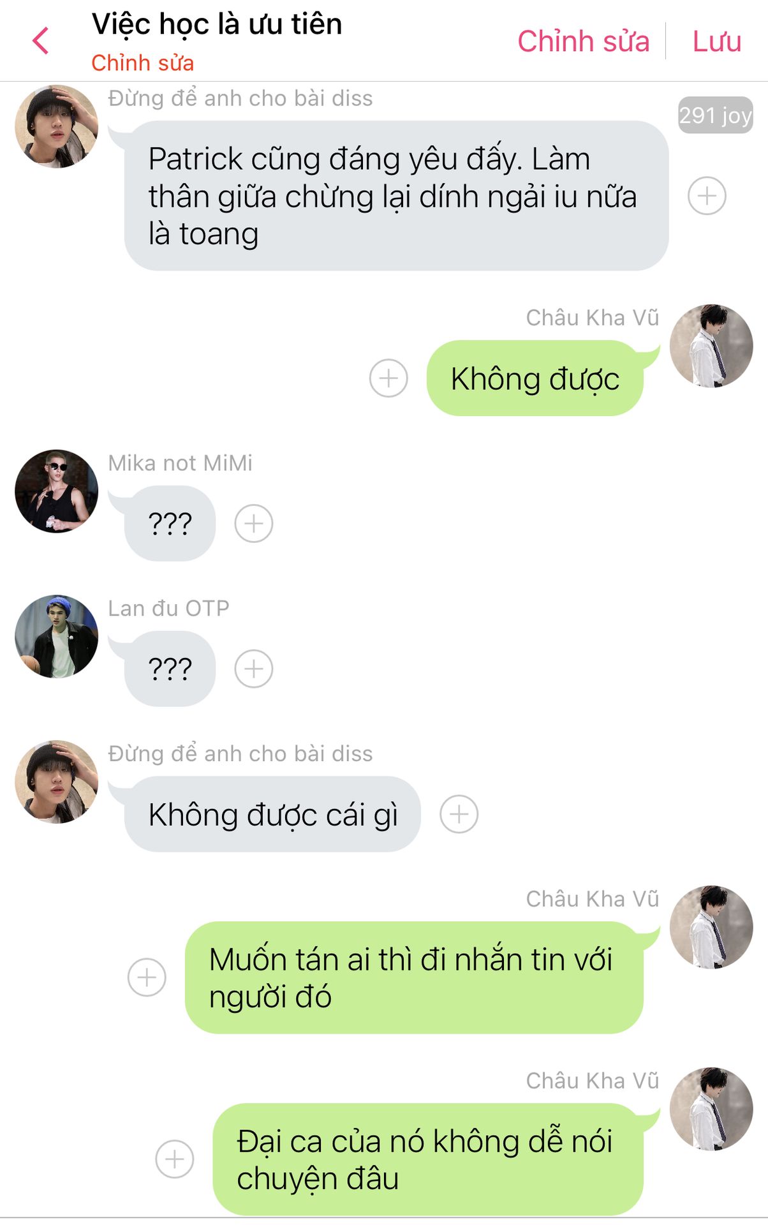Select the "Không được cái gì" message bubble

272,814
